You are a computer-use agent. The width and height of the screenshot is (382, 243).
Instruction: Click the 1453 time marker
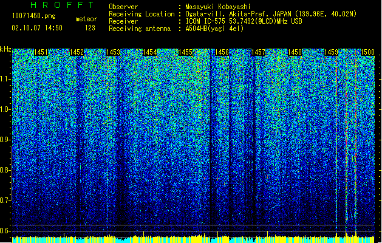[x=114, y=52]
